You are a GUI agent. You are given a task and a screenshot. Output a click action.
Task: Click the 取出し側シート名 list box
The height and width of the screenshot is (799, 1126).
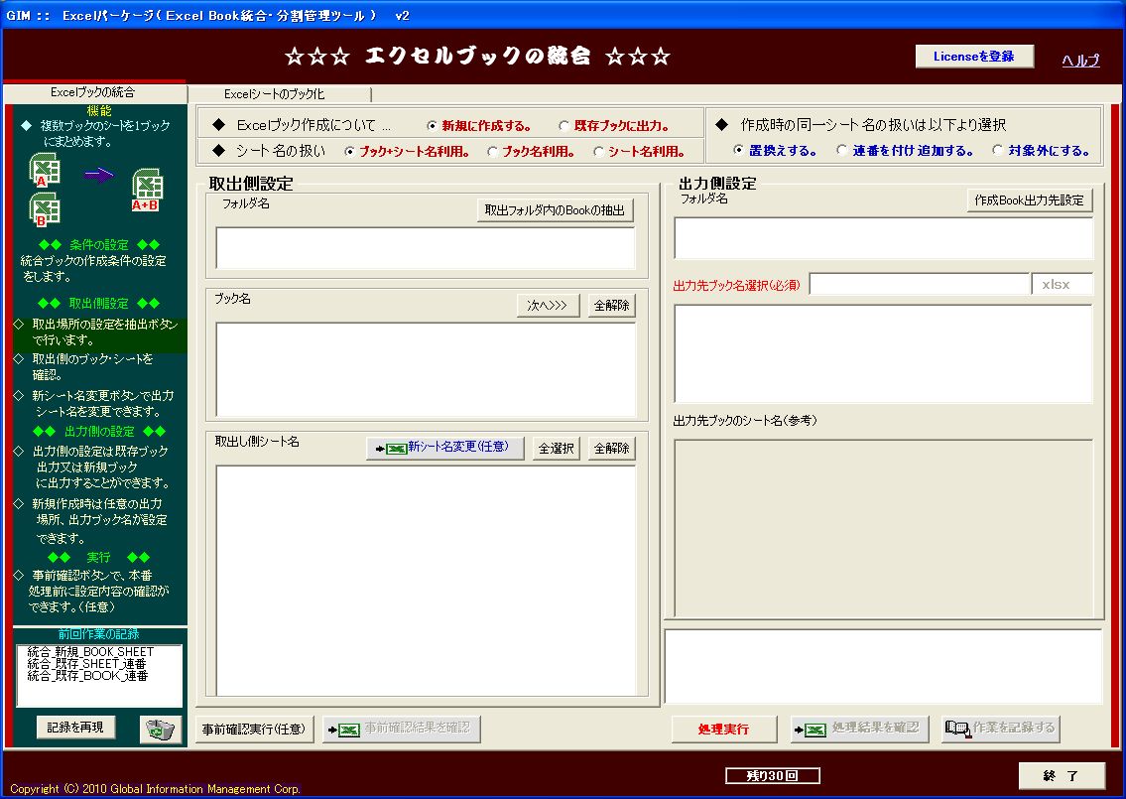[426, 581]
